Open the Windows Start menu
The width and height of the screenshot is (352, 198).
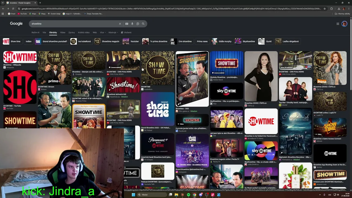click(x=133, y=195)
